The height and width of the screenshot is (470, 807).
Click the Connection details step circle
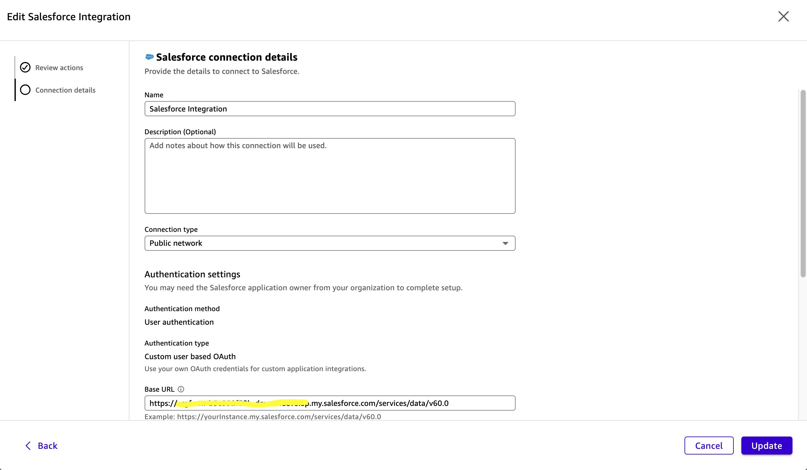[x=25, y=90]
